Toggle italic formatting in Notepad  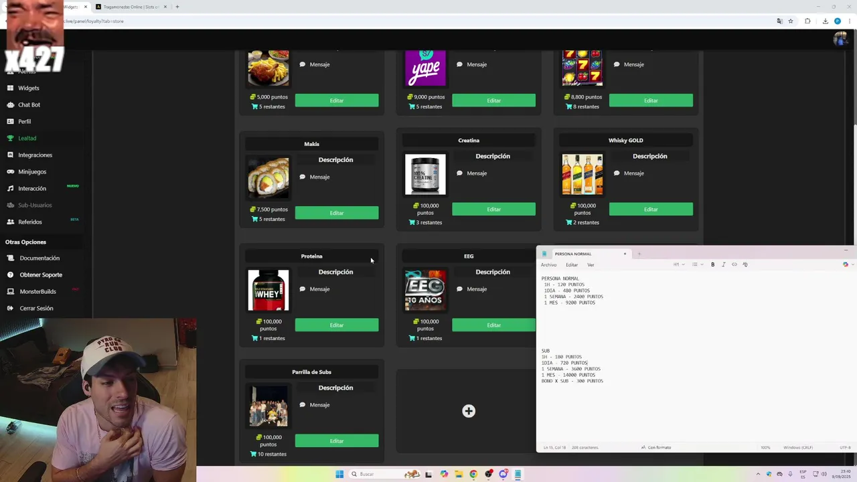[x=723, y=264]
